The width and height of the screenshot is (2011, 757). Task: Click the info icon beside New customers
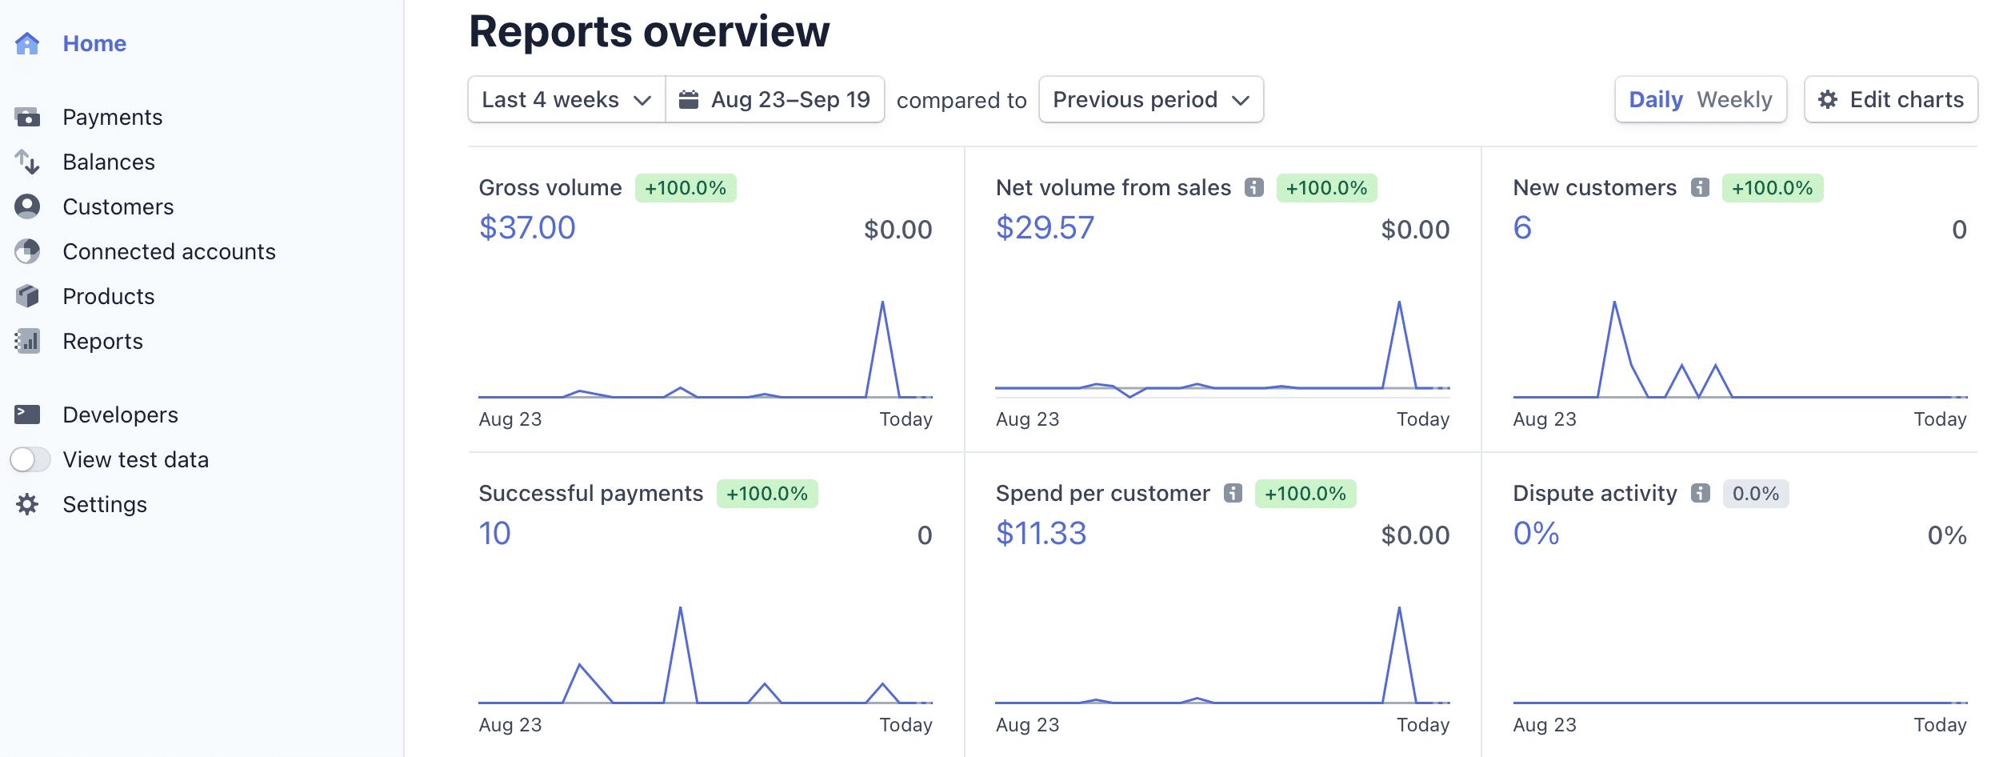pos(1700,188)
